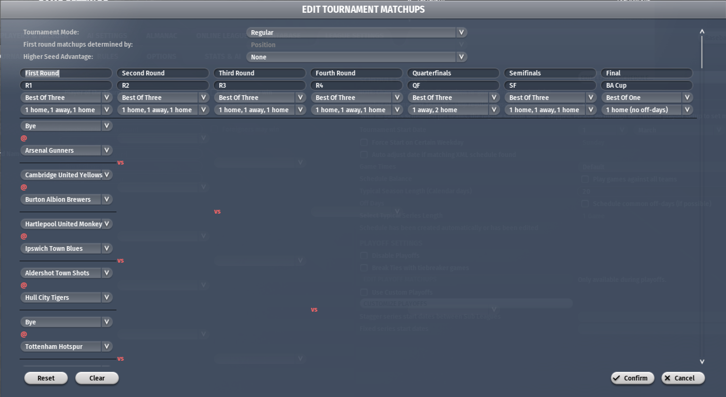Image resolution: width=726 pixels, height=397 pixels.
Task: Click the Hull City Tigers dropdown arrow
Action: point(107,298)
